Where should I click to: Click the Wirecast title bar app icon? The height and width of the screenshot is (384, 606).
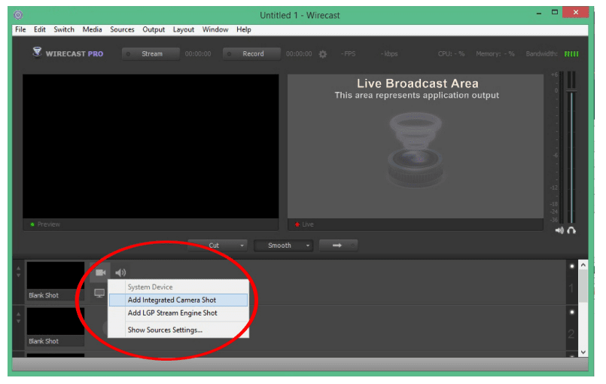(x=18, y=15)
